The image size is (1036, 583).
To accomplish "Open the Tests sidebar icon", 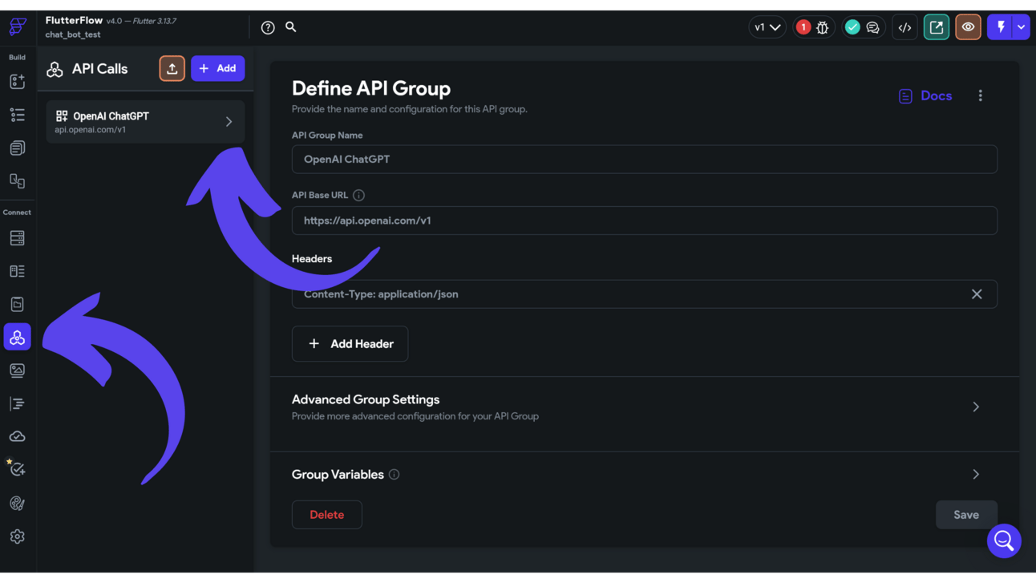I will (17, 470).
